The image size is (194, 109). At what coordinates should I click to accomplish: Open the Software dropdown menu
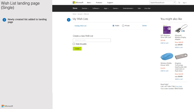click(x=96, y=8)
